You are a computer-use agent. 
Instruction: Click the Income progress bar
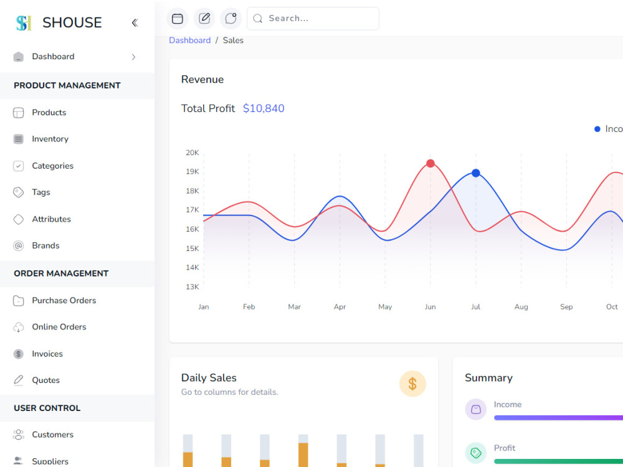[x=558, y=418]
